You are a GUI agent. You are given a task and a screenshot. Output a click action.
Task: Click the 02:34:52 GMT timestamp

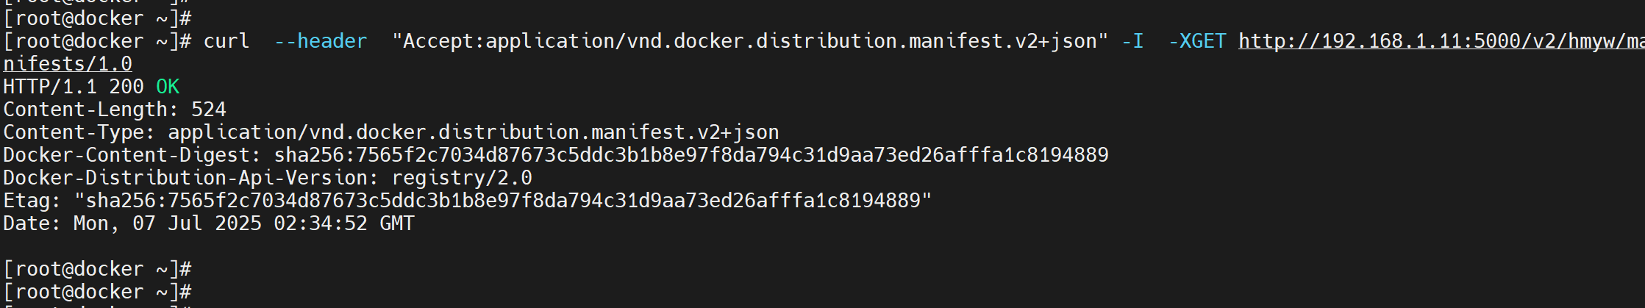pyautogui.click(x=344, y=223)
